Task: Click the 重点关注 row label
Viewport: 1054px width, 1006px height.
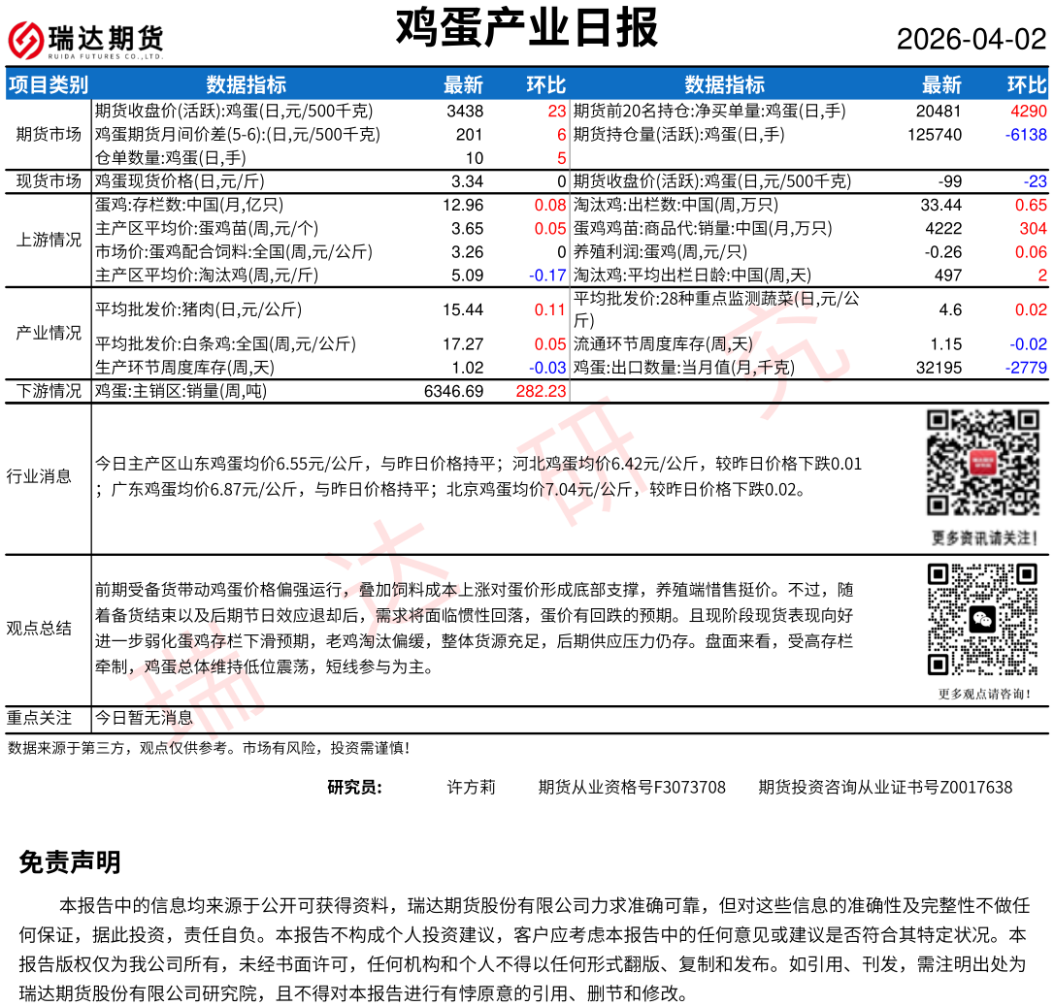Action: pyautogui.click(x=40, y=718)
